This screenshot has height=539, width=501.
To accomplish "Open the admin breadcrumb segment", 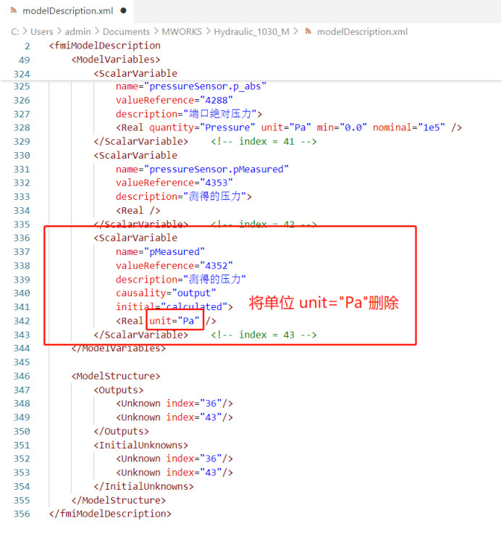I will point(77,32).
